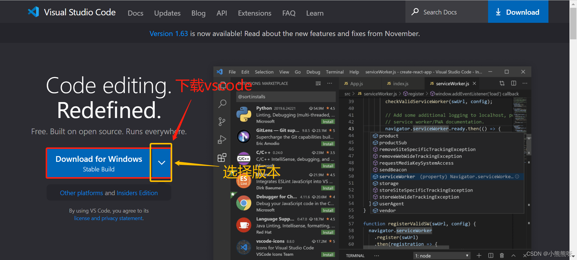Install the GitLens extension
Image resolution: width=577 pixels, height=260 pixels.
(328, 144)
